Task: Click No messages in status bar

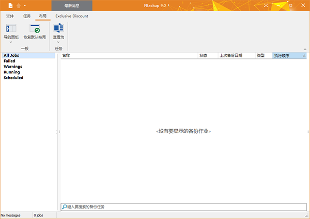Action: [10, 215]
